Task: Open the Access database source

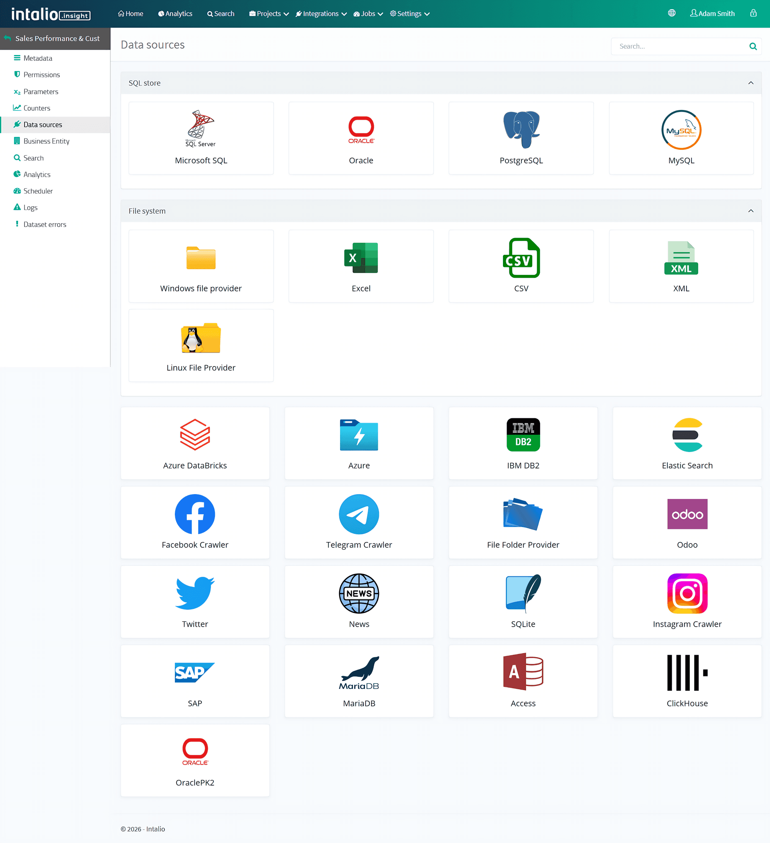Action: point(523,681)
